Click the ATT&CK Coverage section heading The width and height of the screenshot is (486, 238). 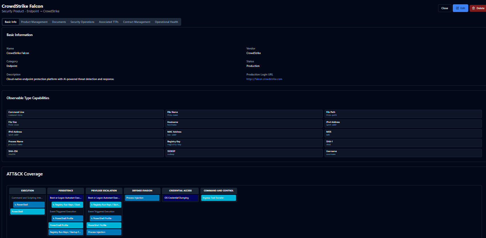tap(25, 174)
